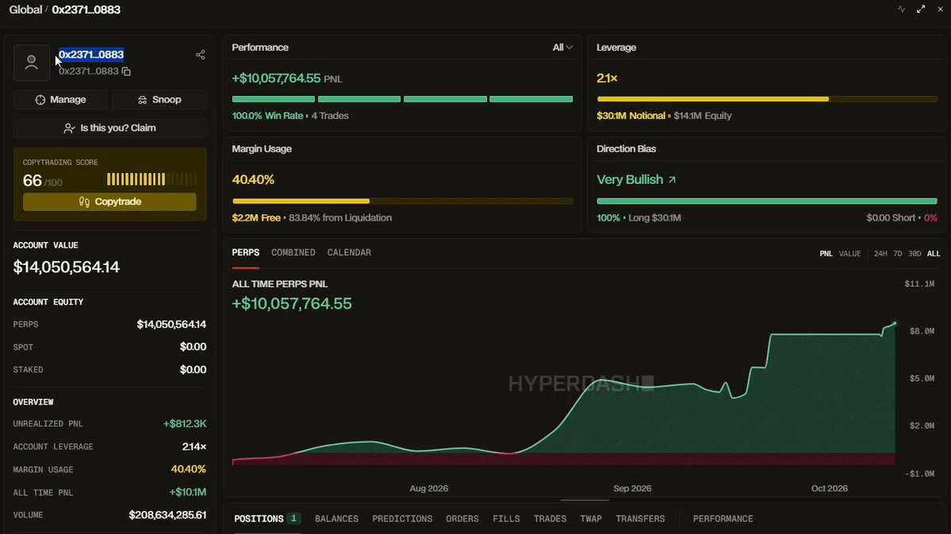
Task: Click the 100.0% Win Rate text
Action: coord(267,115)
